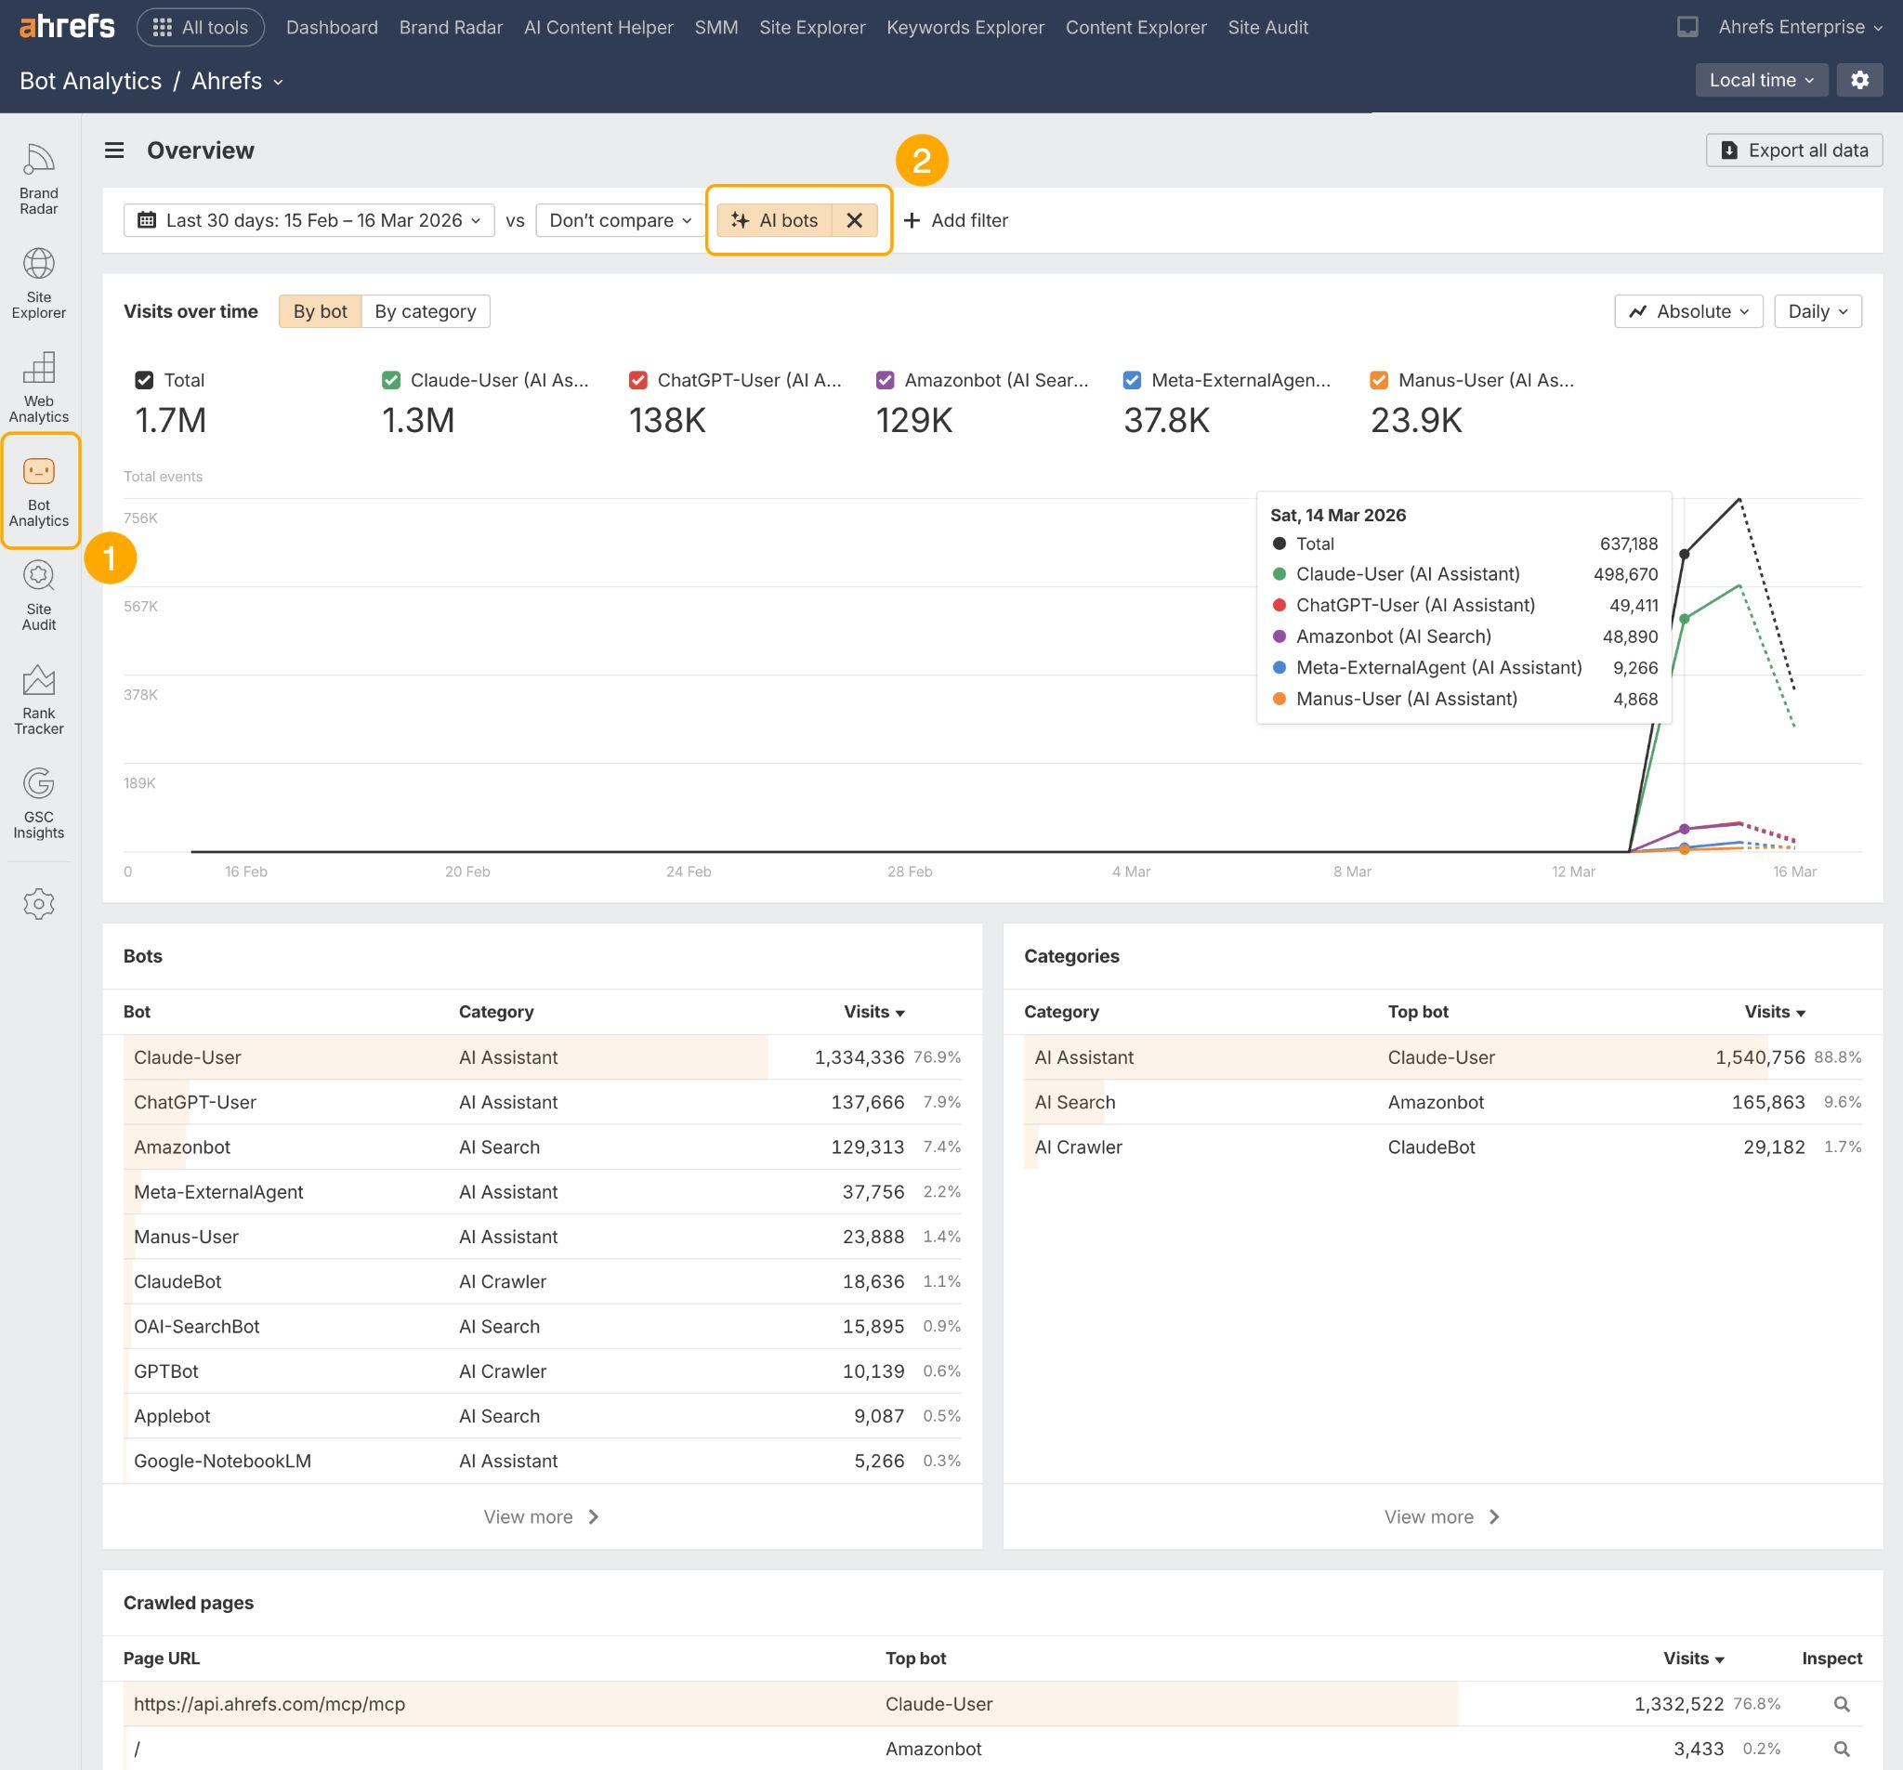Click the AI Search row in Categories table

[x=1442, y=1102]
